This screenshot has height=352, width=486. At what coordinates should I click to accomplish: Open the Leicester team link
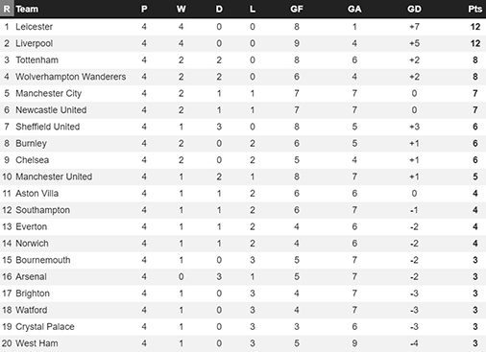pos(34,27)
